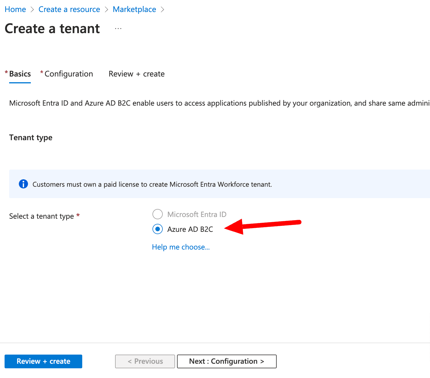Click the chevron after Marketplace breadcrumb
430x378 pixels.
(162, 9)
